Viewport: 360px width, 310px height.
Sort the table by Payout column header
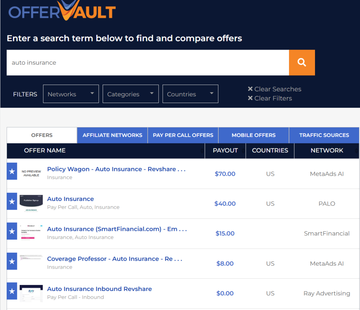click(x=225, y=151)
